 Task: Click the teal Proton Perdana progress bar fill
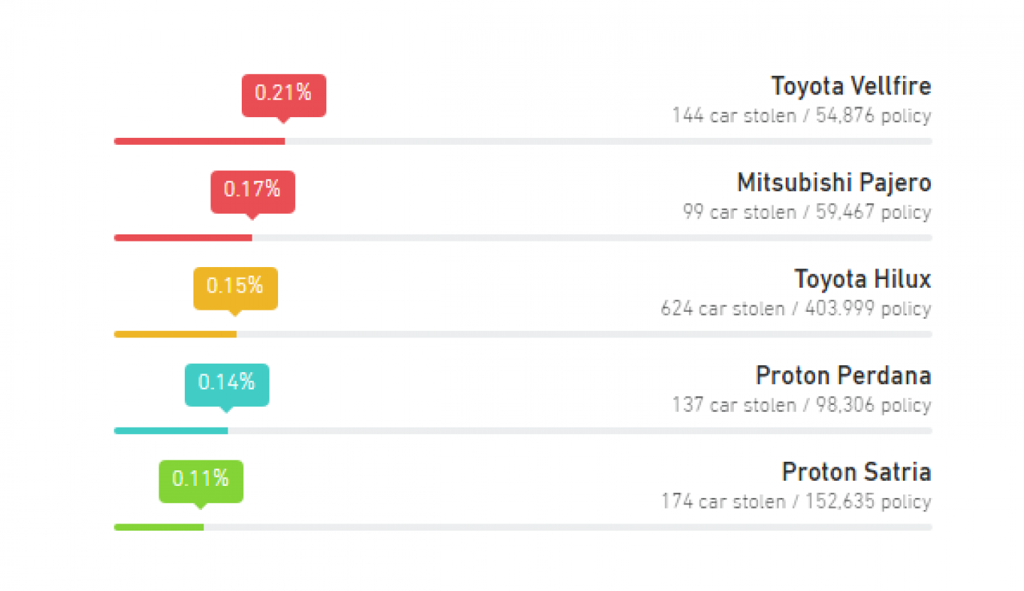171,431
